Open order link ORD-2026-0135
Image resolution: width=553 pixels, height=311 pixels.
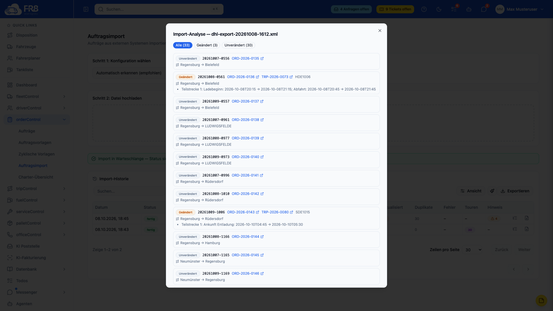[x=248, y=58]
